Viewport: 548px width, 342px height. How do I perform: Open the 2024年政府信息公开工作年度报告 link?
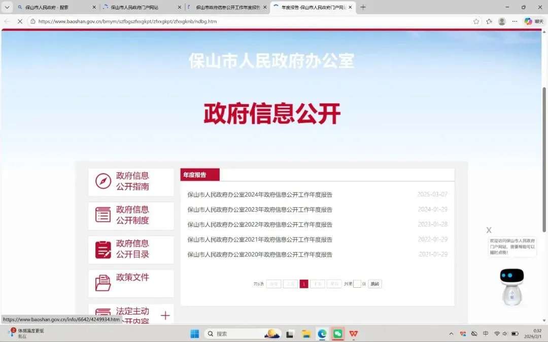[x=260, y=195]
